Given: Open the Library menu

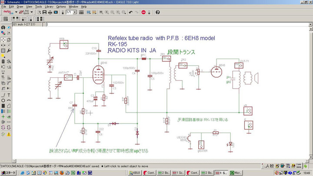Looking at the screenshot, I should pyautogui.click(x=49, y=7).
